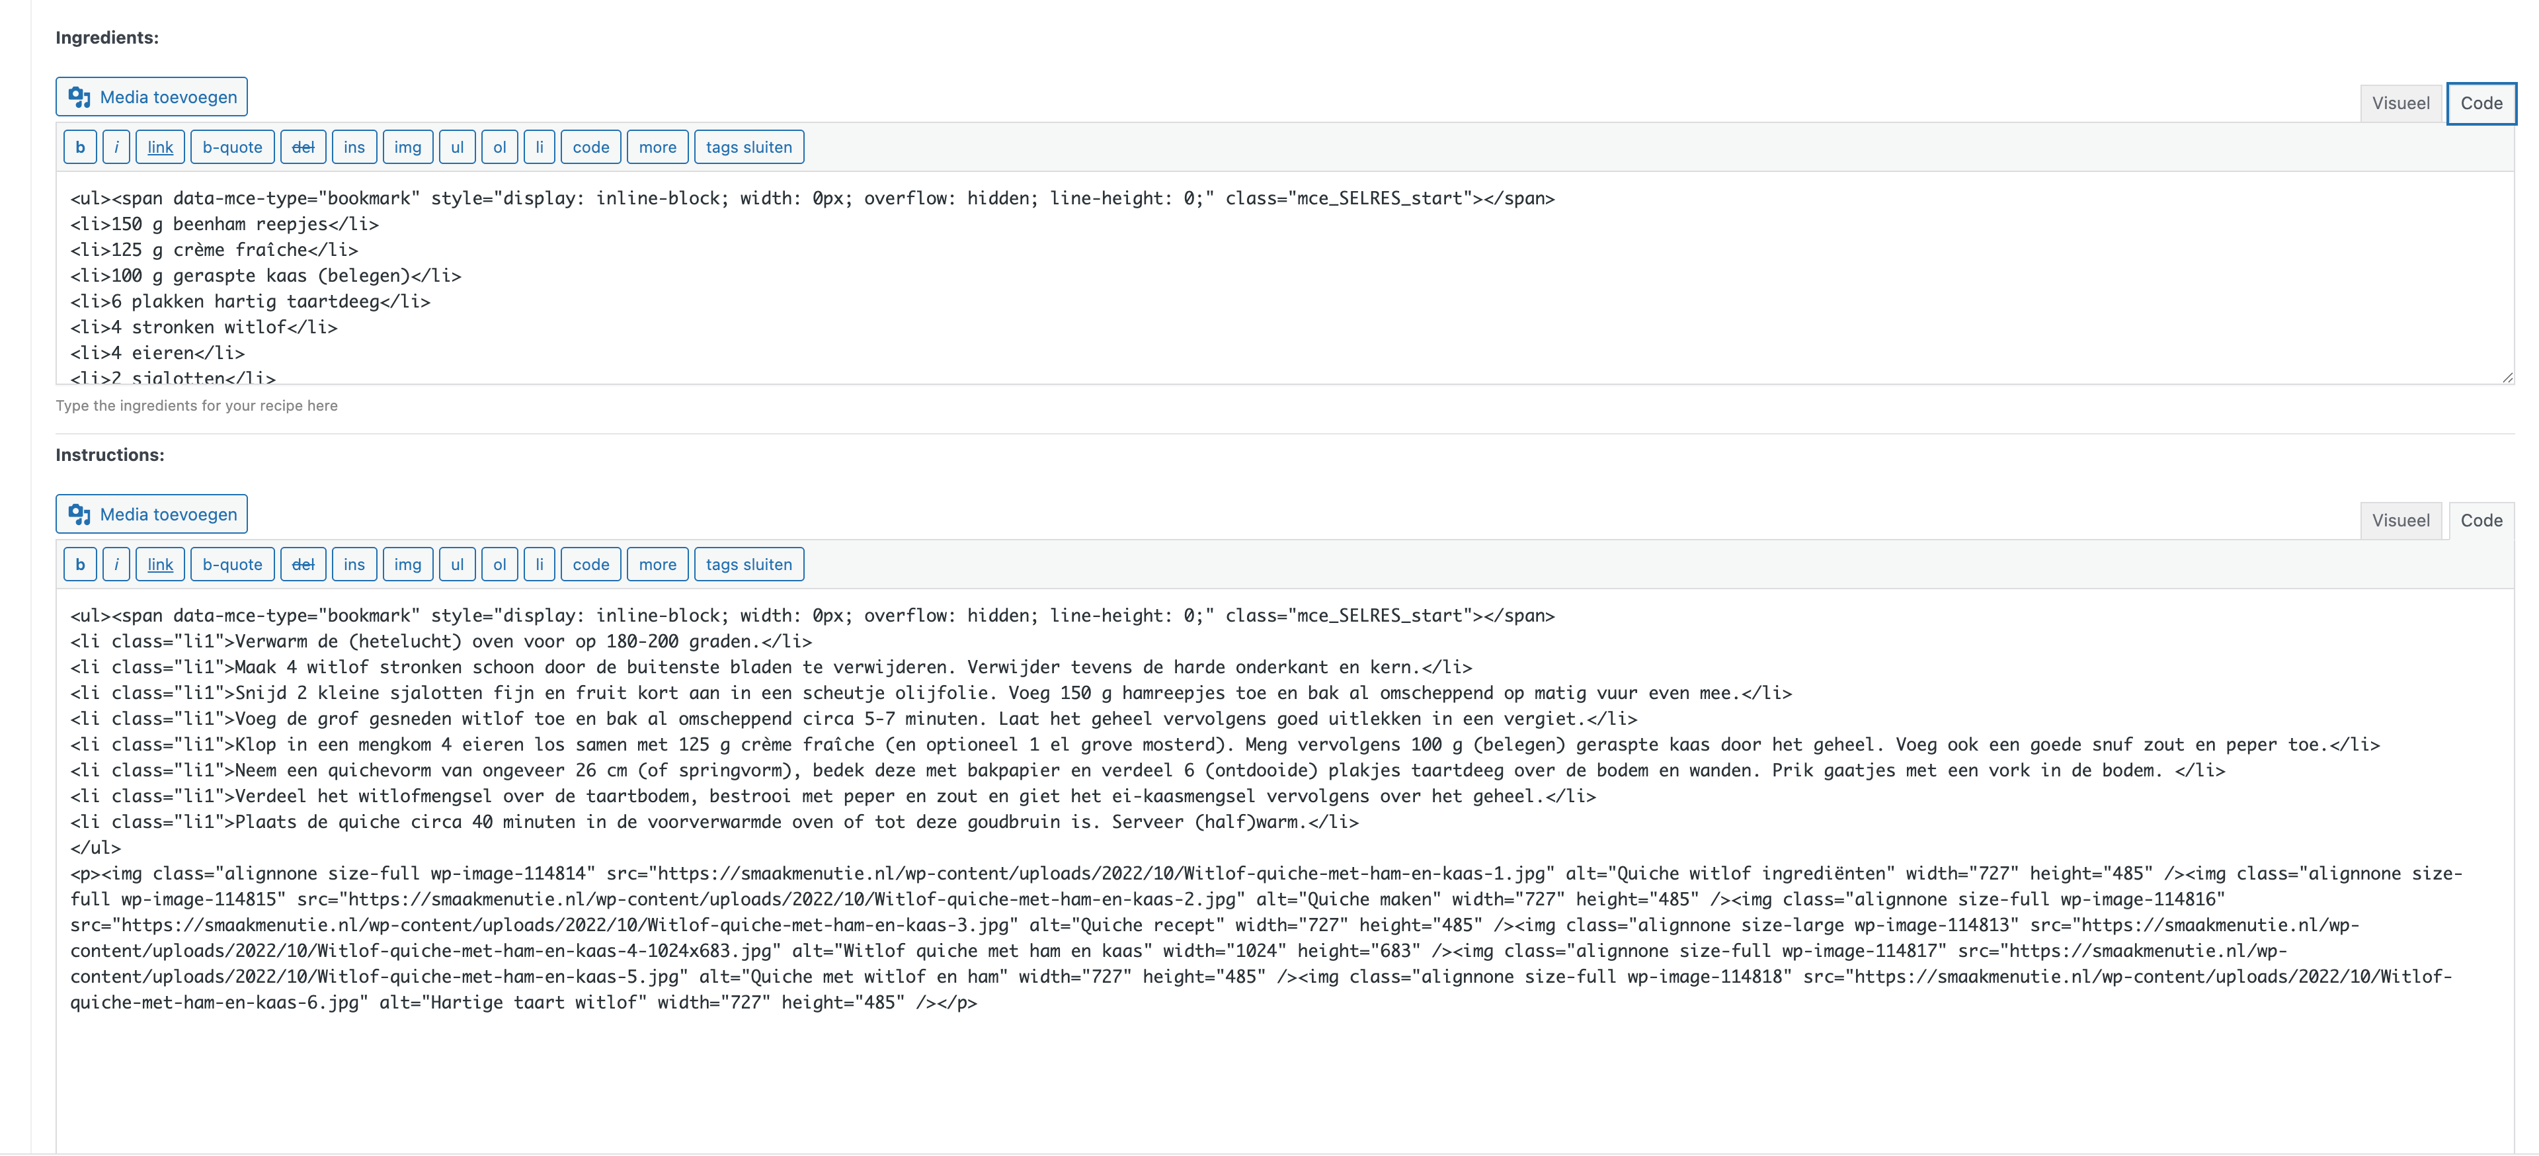Screen dimensions: 2539x1156
Task: Click 'more' button in Instructions toolbar
Action: point(657,565)
